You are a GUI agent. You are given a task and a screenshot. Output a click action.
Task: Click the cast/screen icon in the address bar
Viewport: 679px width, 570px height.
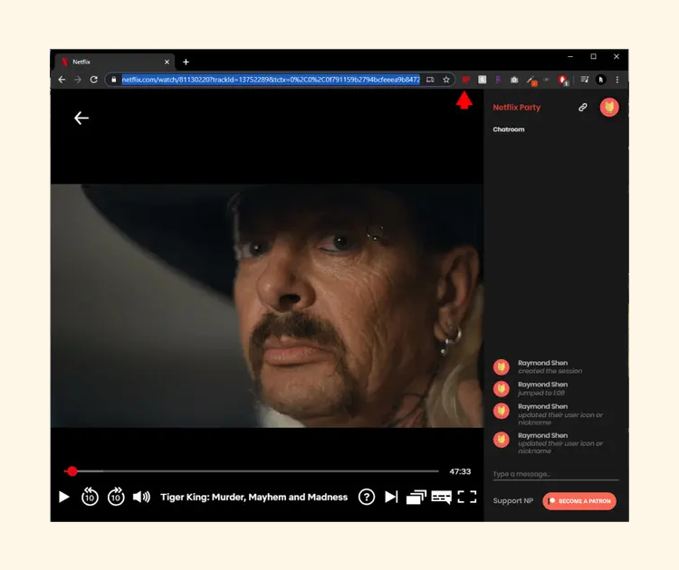click(x=430, y=80)
